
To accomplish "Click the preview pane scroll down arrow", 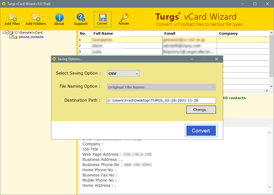I will pyautogui.click(x=269, y=187).
